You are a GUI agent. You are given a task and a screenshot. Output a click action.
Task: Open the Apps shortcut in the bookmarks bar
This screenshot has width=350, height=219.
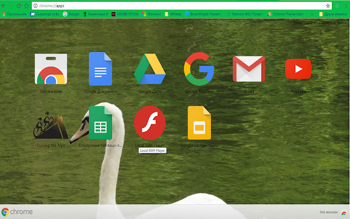pos(14,14)
